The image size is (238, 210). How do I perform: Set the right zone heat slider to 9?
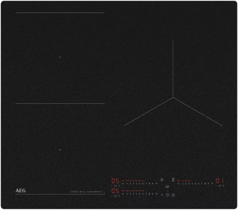tap(208, 184)
